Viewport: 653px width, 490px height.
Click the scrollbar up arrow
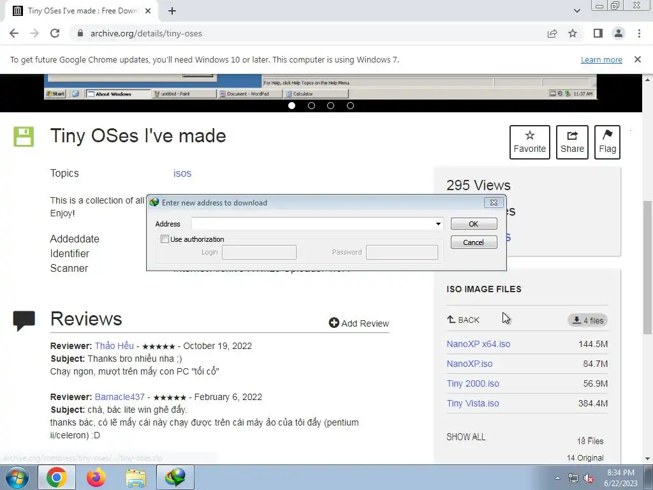(x=647, y=79)
